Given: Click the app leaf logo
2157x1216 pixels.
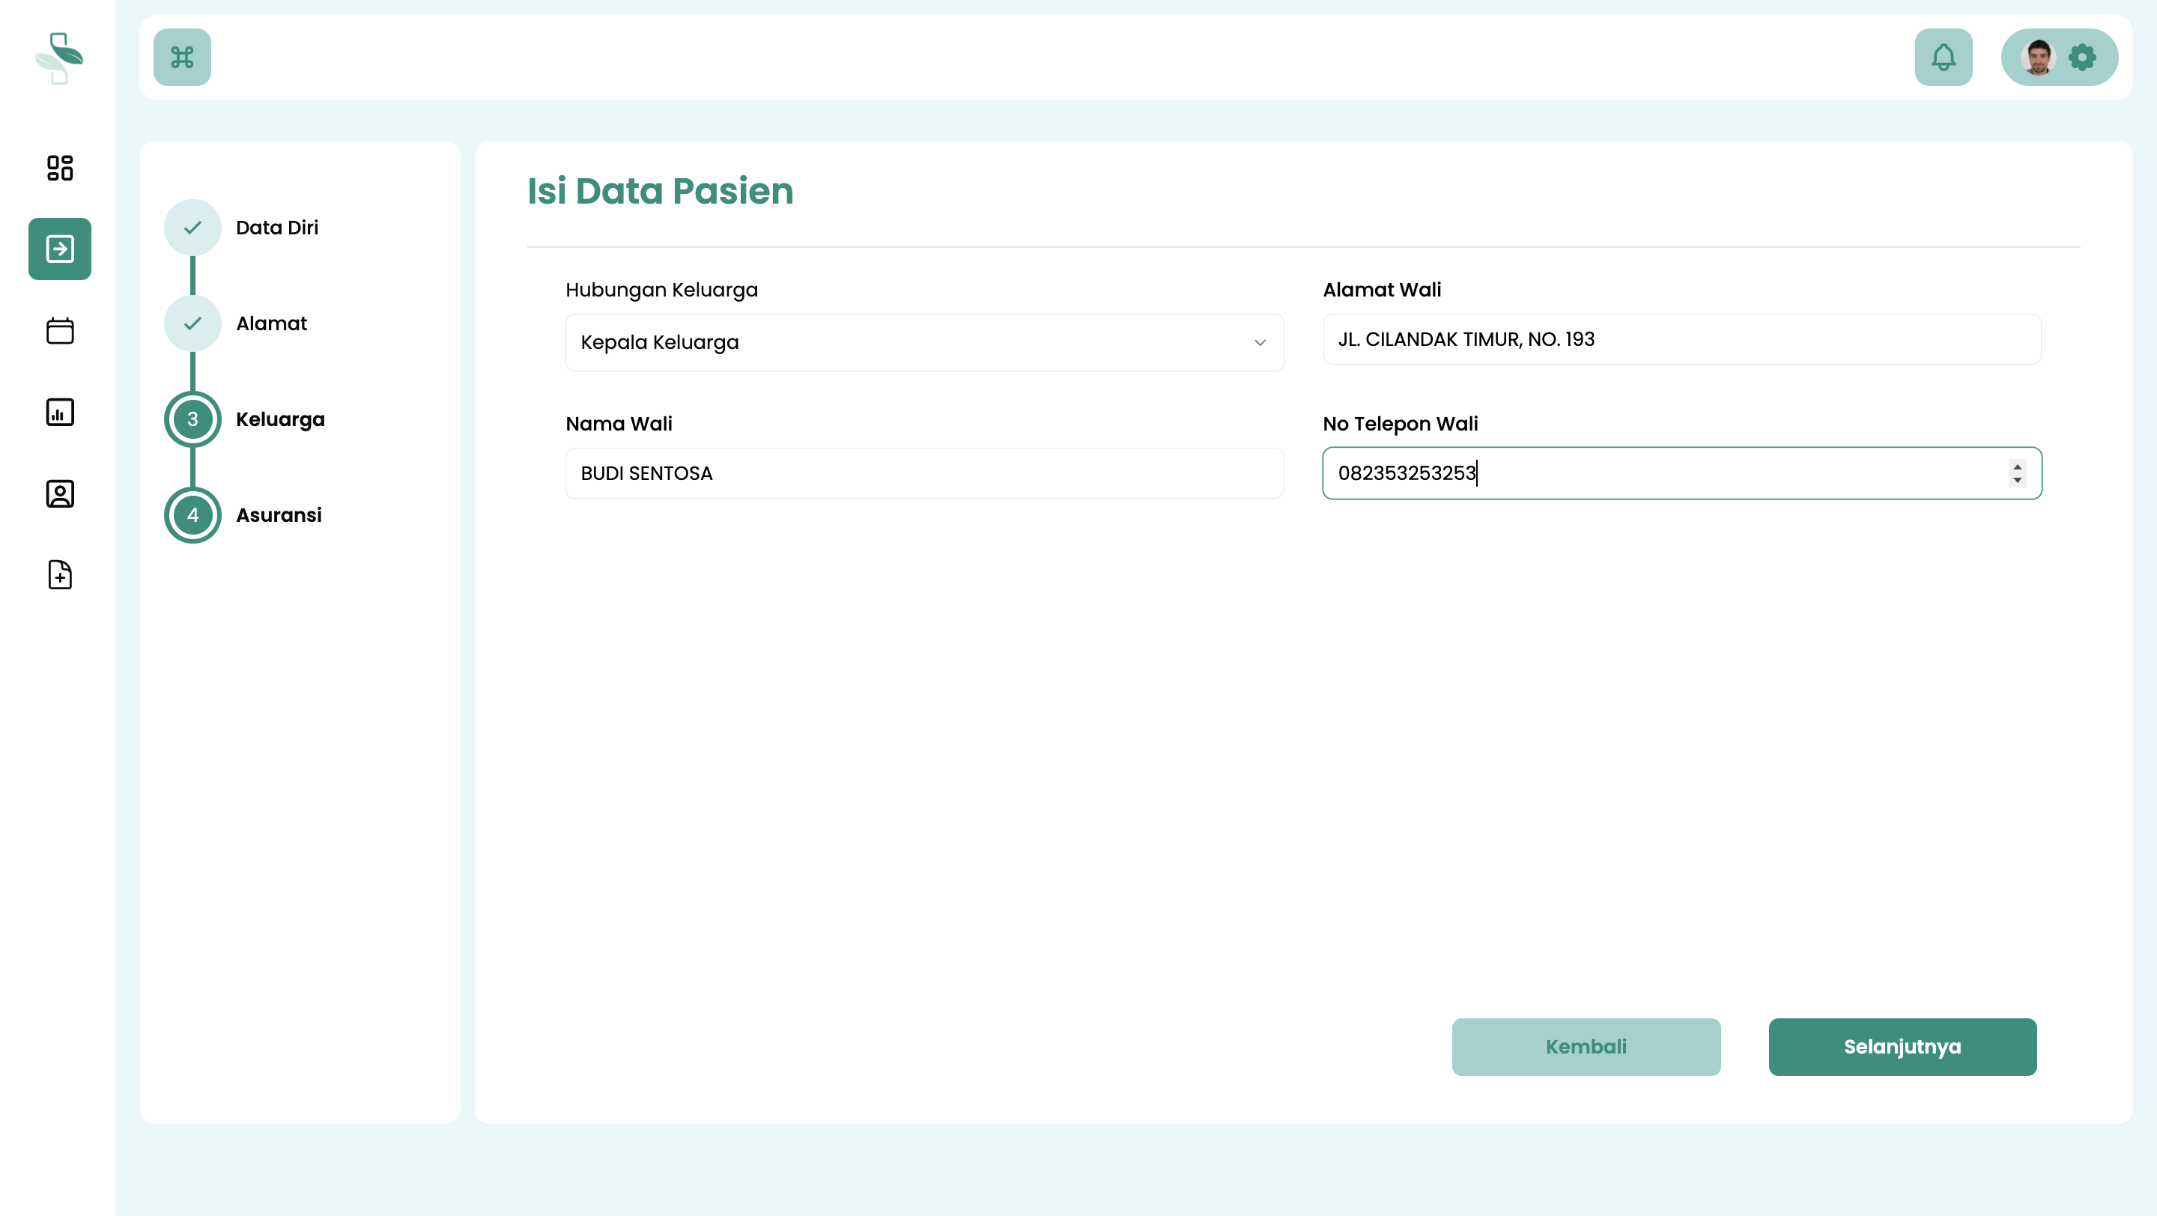Looking at the screenshot, I should (x=58, y=57).
